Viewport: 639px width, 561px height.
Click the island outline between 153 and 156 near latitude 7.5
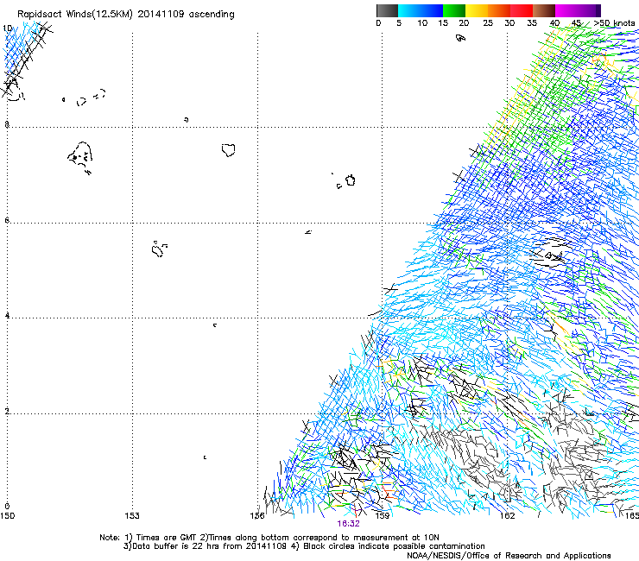(228, 149)
